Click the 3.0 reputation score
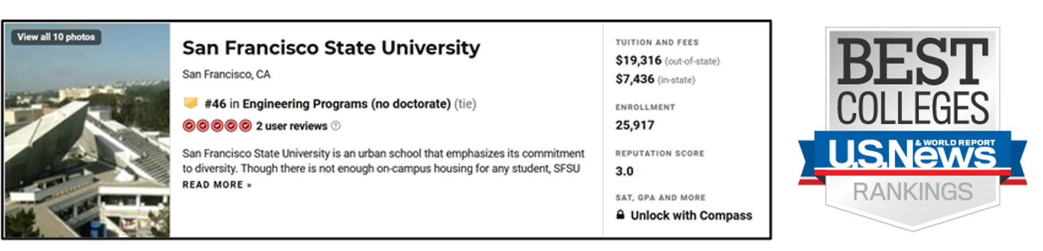This screenshot has width=1043, height=251. (x=624, y=171)
